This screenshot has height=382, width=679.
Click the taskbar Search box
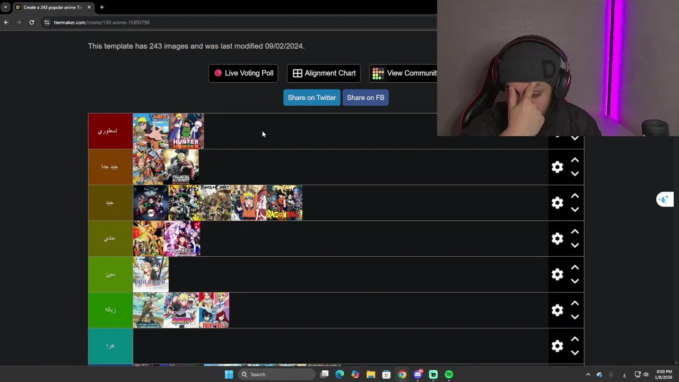[276, 375]
